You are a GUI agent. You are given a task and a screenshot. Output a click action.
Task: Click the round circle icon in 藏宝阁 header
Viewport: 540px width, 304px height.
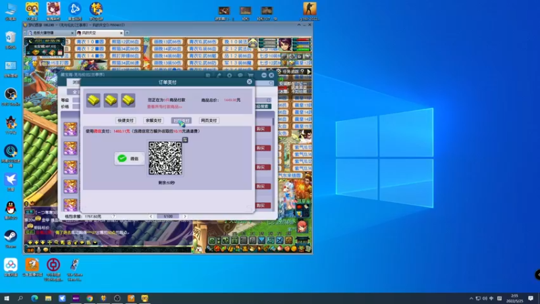[230, 75]
